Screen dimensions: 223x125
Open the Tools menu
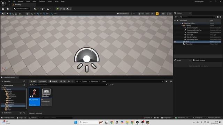[x=28, y=1]
